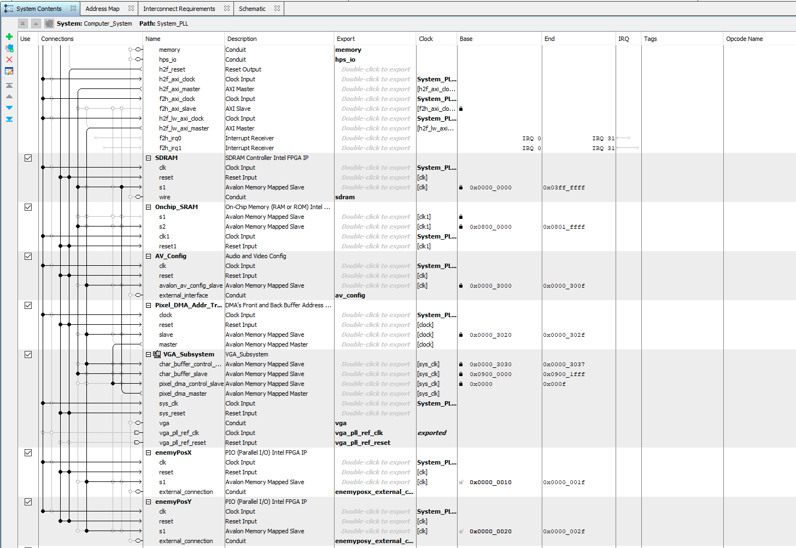Collapse the VGA_Subsystem tree node
The height and width of the screenshot is (548, 796).
(148, 355)
